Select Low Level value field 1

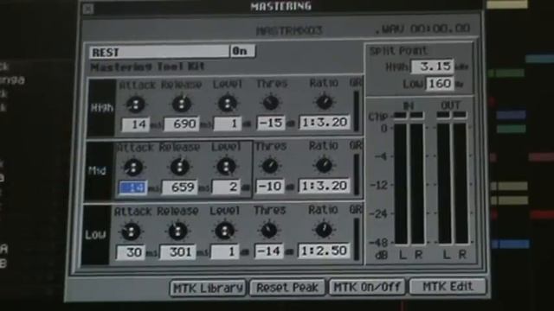point(225,251)
